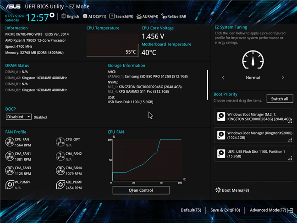Image resolution: width=297 pixels, height=223 pixels.
Task: Open the clock settings gear icon
Action: pyautogui.click(x=52, y=15)
